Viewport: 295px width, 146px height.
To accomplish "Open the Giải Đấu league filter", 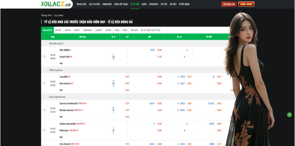I will [x=134, y=30].
